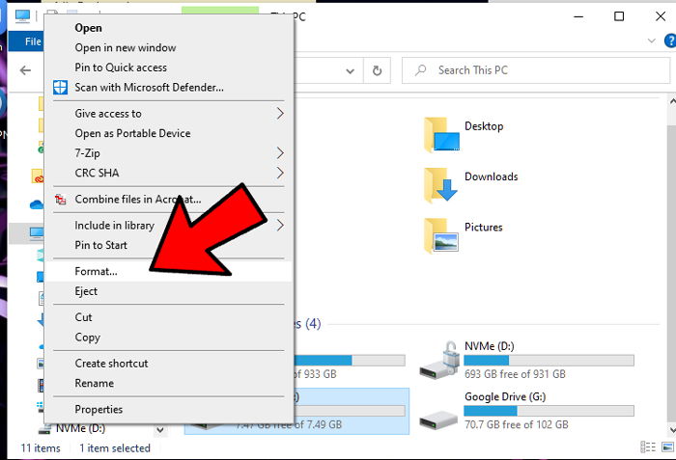The width and height of the screenshot is (676, 460).
Task: Select the 7.49 GB removable drive tile
Action: [x=352, y=412]
